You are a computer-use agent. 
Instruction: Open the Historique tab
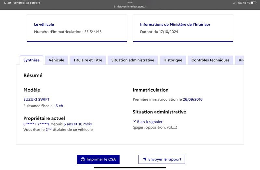pyautogui.click(x=173, y=60)
